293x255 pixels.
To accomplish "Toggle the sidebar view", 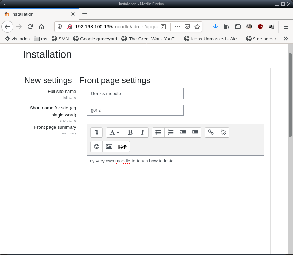I will [x=238, y=27].
